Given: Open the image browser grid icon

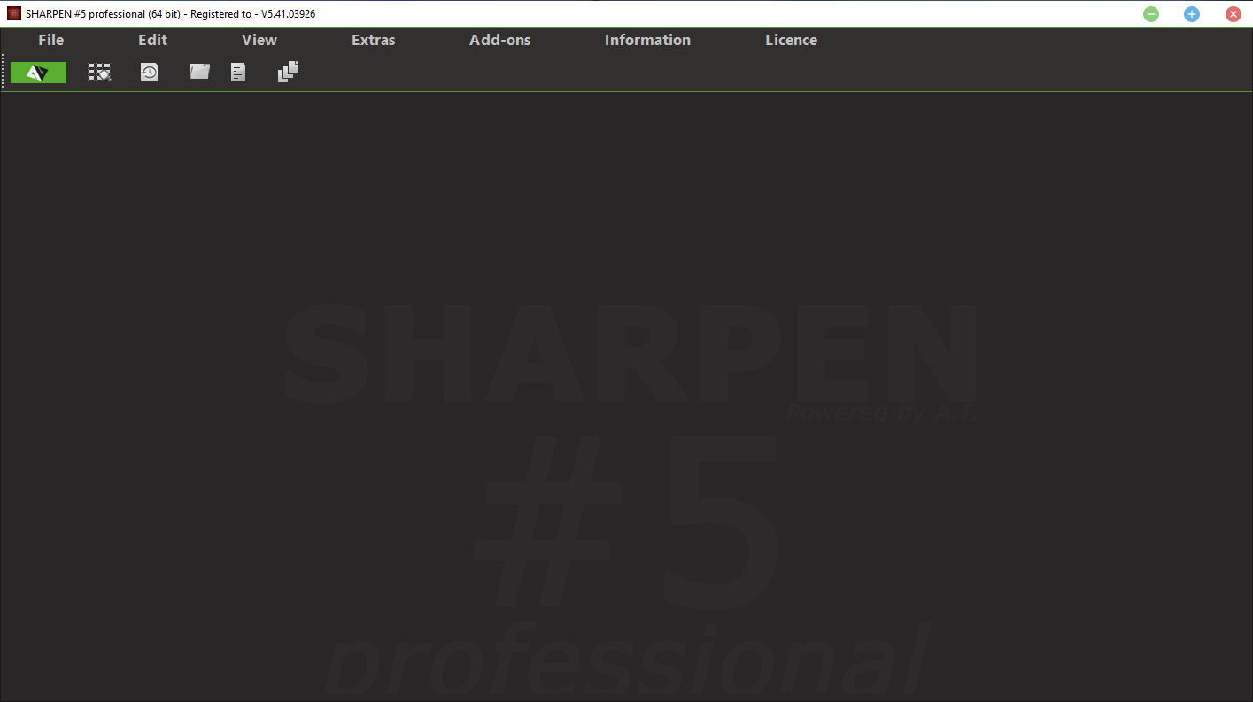Looking at the screenshot, I should click(99, 73).
